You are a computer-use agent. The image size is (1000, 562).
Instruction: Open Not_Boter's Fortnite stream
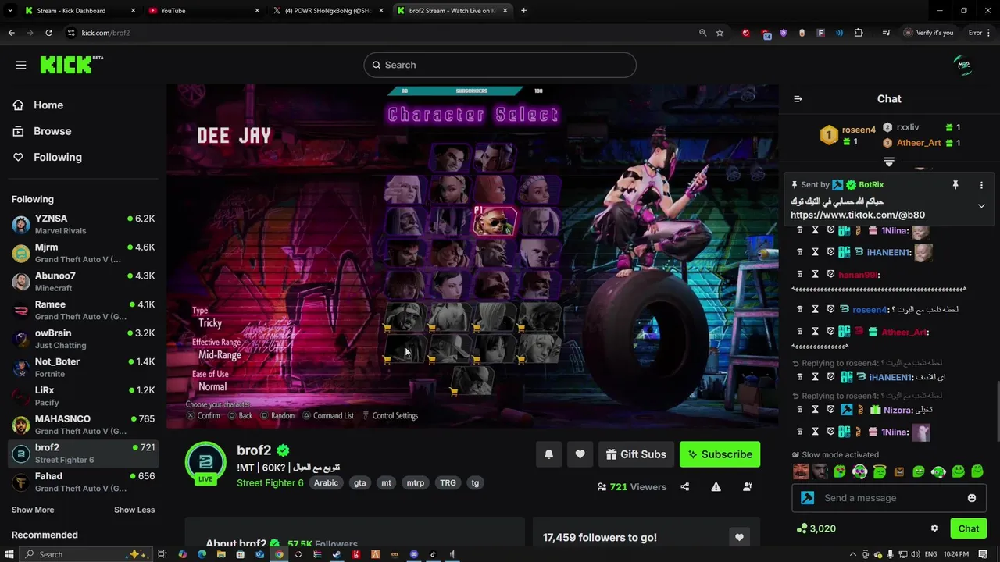click(83, 368)
